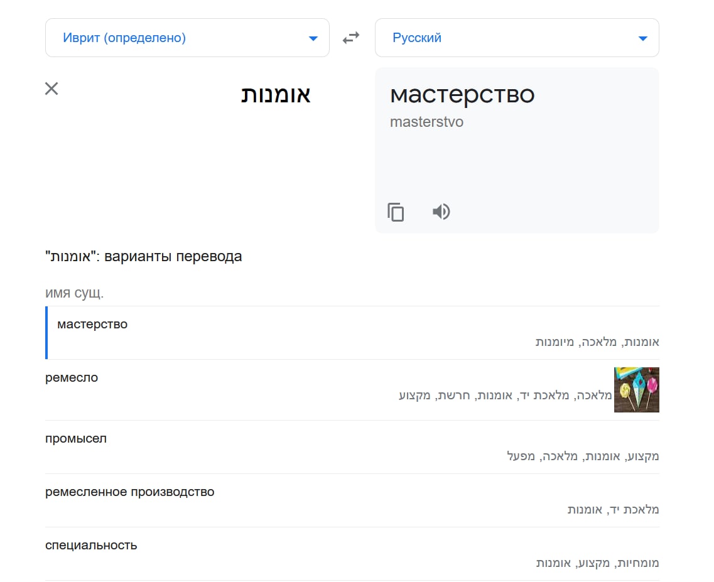Click reverse translations אומנות, מלאכה, מיומנות
Image resolution: width=714 pixels, height=582 pixels.
click(597, 342)
